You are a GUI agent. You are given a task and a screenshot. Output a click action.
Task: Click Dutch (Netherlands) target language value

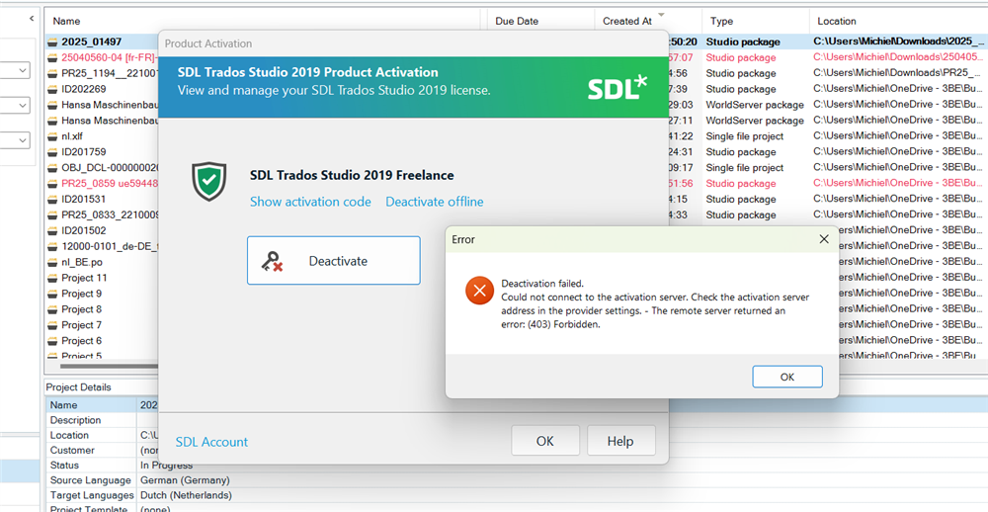pos(186,495)
